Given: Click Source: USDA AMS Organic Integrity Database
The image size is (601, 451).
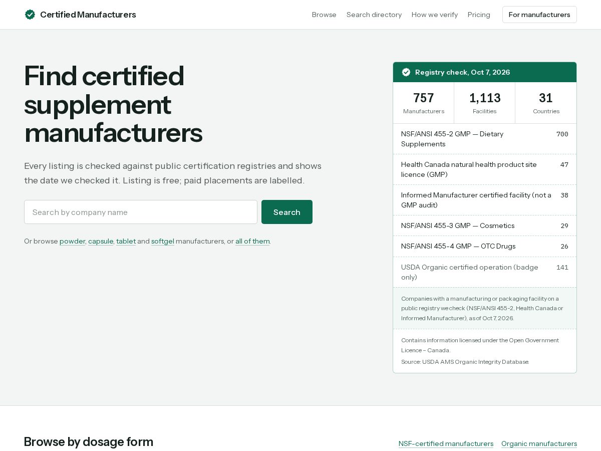Looking at the screenshot, I should (465, 362).
